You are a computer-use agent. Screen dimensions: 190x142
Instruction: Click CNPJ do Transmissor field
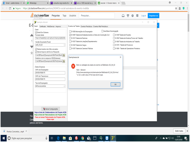pyautogui.click(x=50, y=79)
